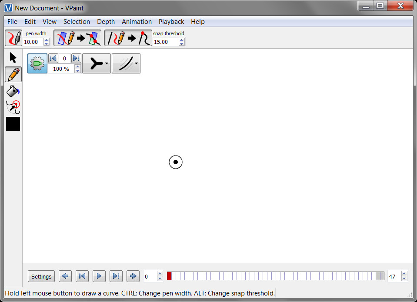Select the Paint bucket tool
417x302 pixels.
pyautogui.click(x=13, y=91)
